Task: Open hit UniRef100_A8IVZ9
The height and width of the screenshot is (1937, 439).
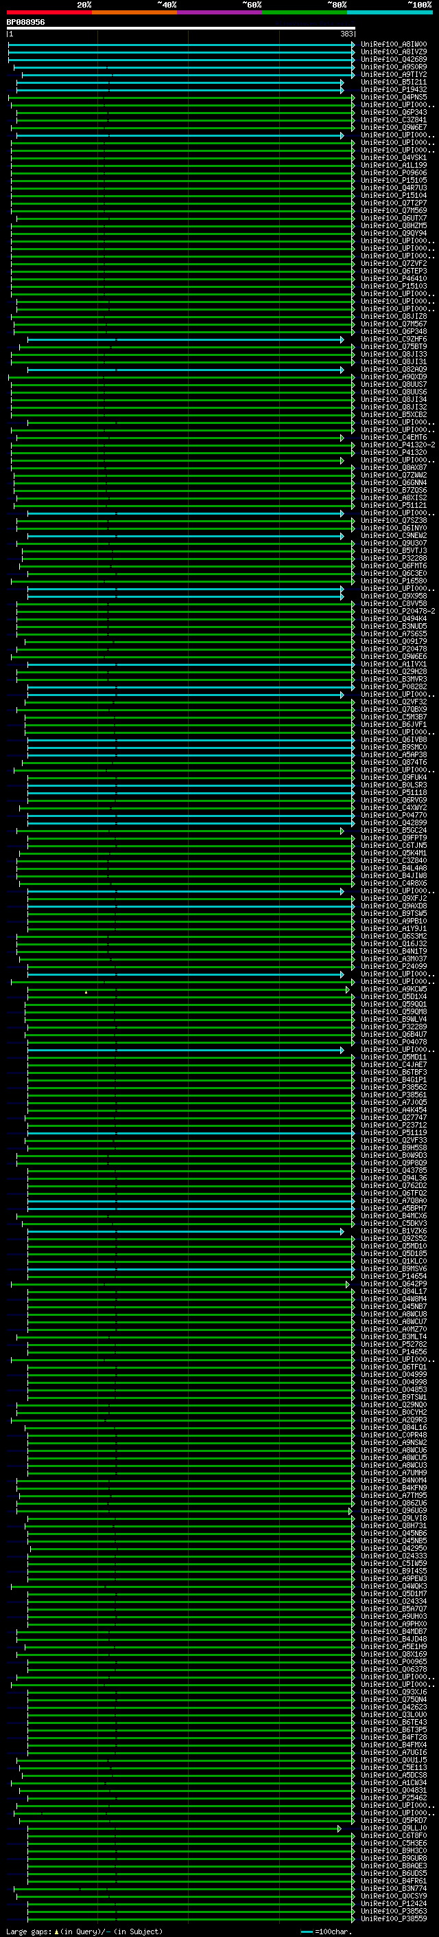Action: (x=393, y=52)
